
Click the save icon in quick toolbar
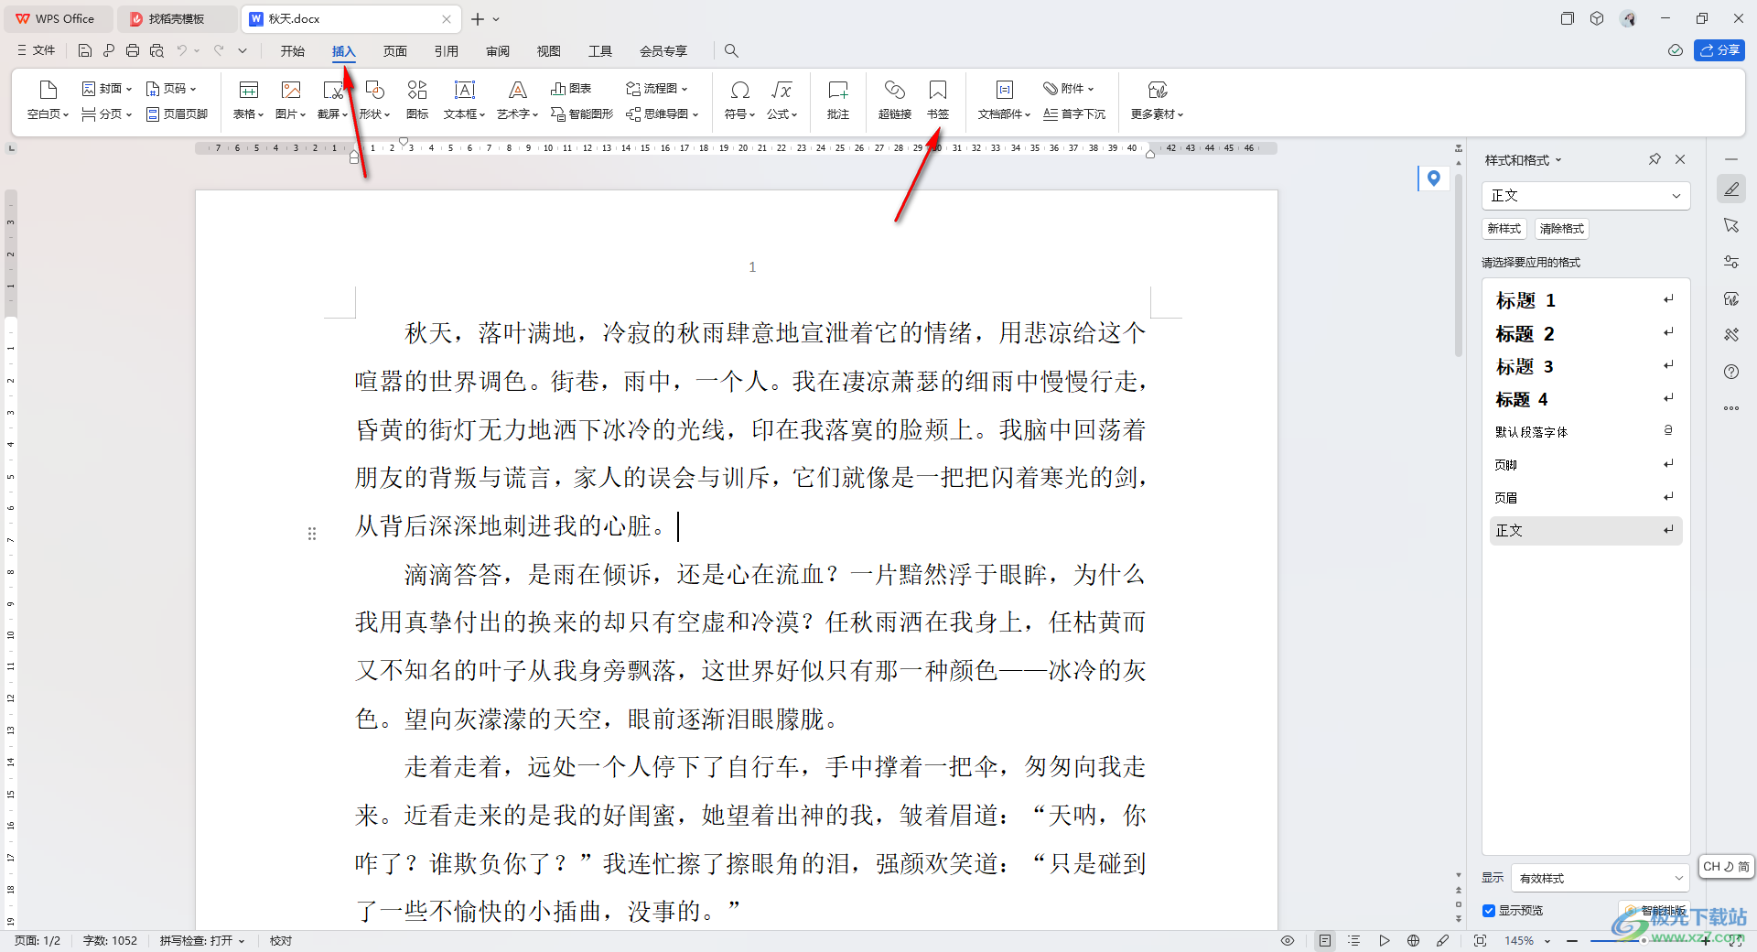click(85, 51)
